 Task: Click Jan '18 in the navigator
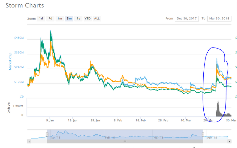pyautogui.click(x=56, y=138)
